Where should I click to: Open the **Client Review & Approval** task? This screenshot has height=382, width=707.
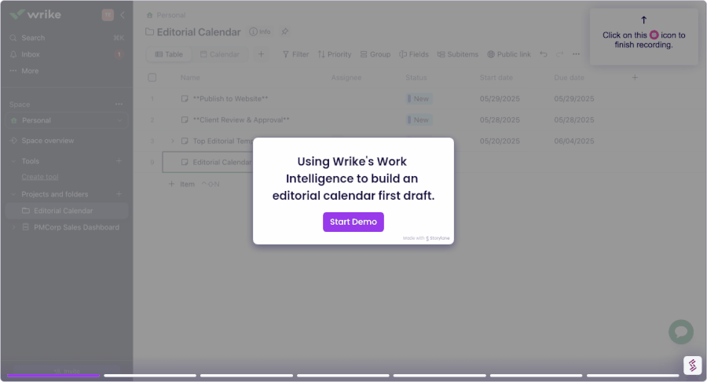click(x=241, y=120)
